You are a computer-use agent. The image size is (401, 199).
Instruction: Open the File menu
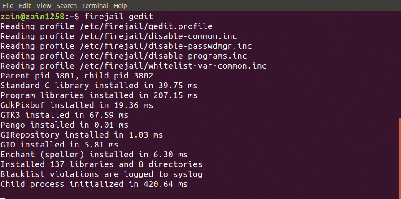click(8, 6)
